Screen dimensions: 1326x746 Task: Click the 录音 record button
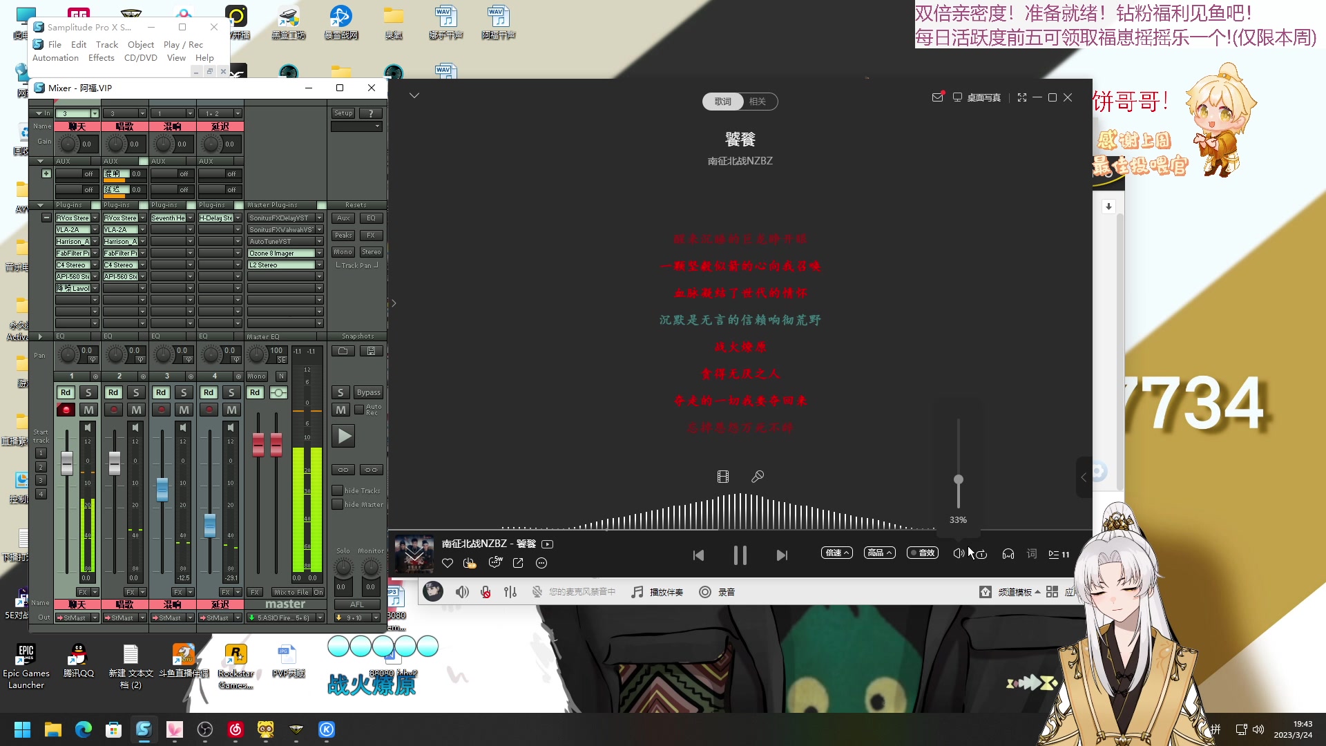717,592
